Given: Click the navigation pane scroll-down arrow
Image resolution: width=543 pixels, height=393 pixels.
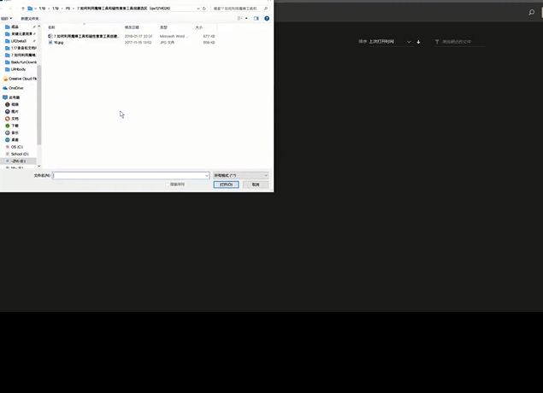Looking at the screenshot, I should point(38,167).
